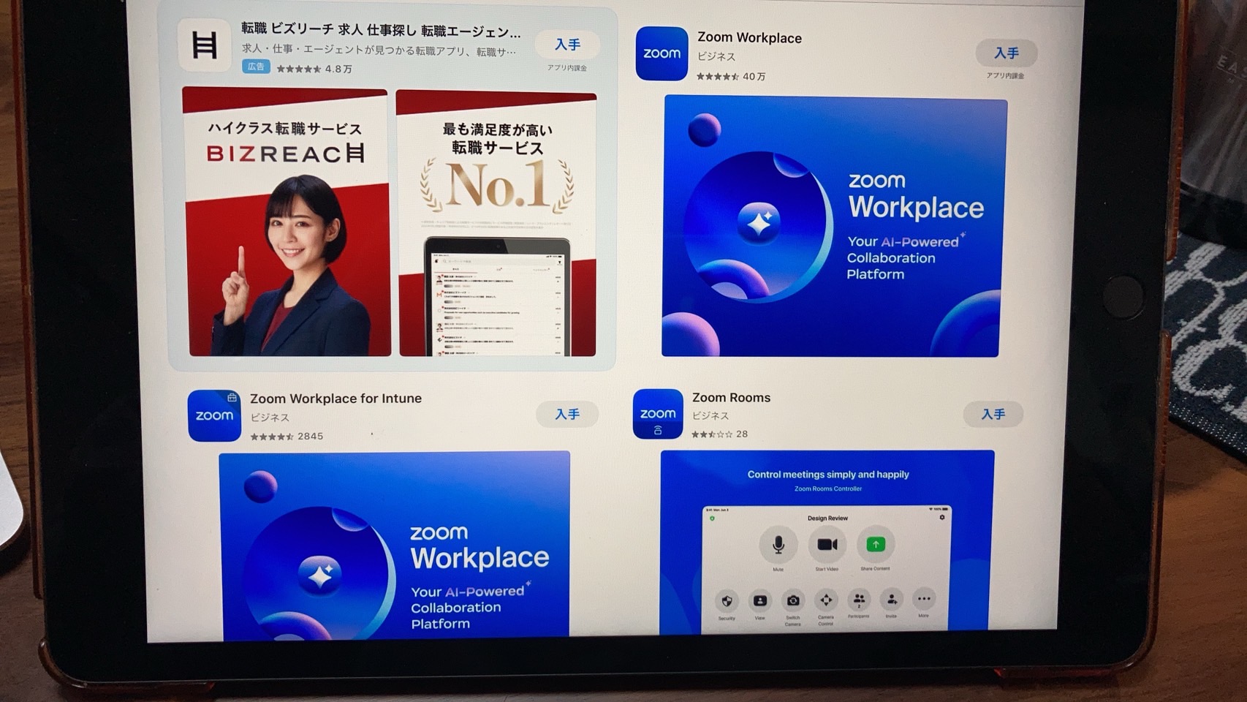Tap the Switch Camera icon in preview
This screenshot has width=1247, height=702.
(793, 601)
